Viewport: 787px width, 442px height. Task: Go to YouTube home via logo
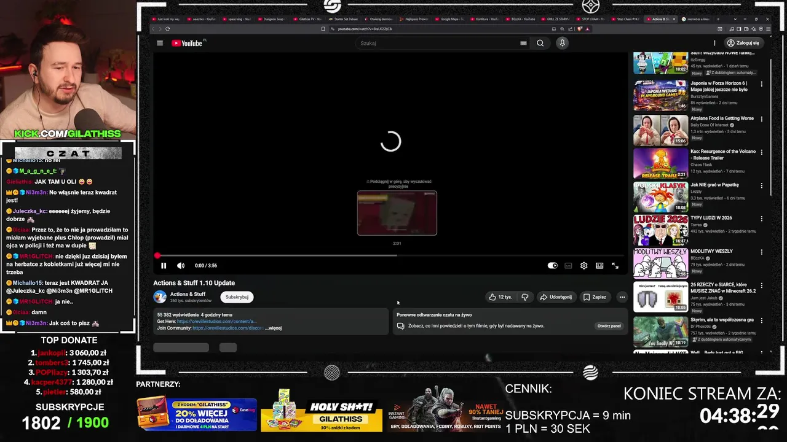(x=188, y=43)
